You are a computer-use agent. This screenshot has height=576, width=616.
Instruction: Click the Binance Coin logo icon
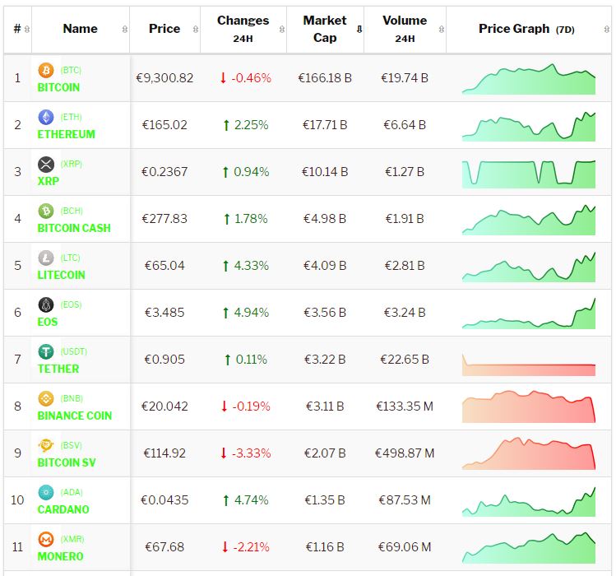coord(46,399)
